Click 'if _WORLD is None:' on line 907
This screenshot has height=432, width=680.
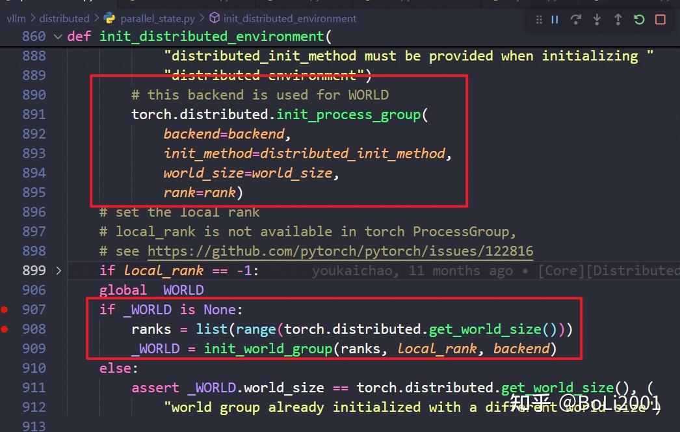[x=171, y=310]
